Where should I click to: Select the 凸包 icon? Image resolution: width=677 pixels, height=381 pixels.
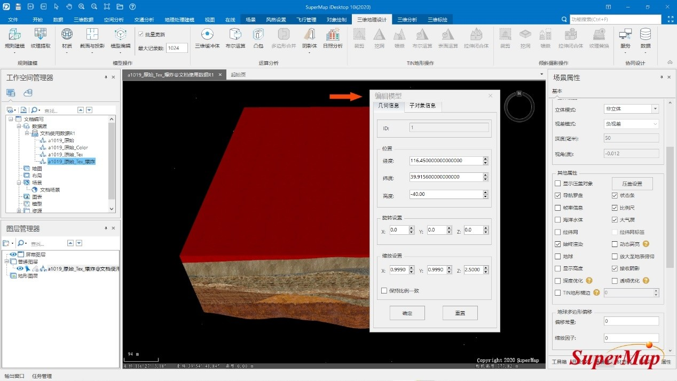click(258, 38)
